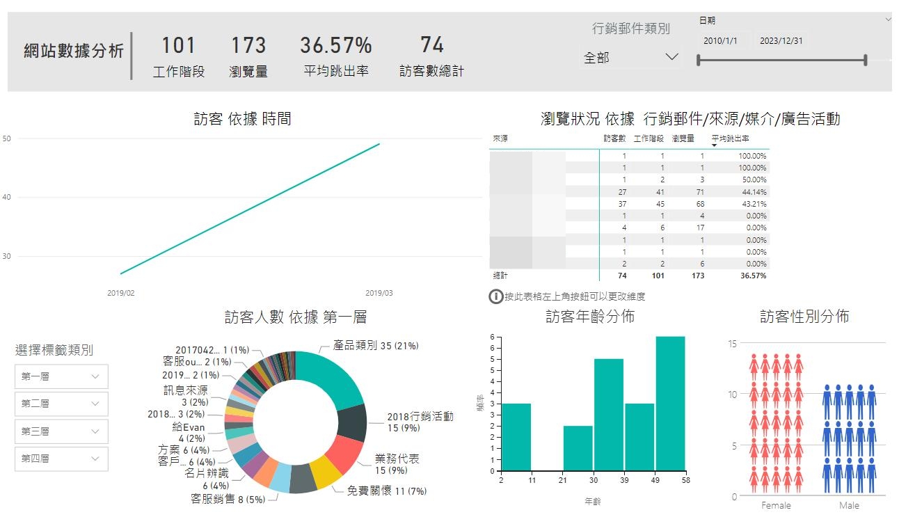Select the 49 to 58 age histogram bar

(670, 403)
